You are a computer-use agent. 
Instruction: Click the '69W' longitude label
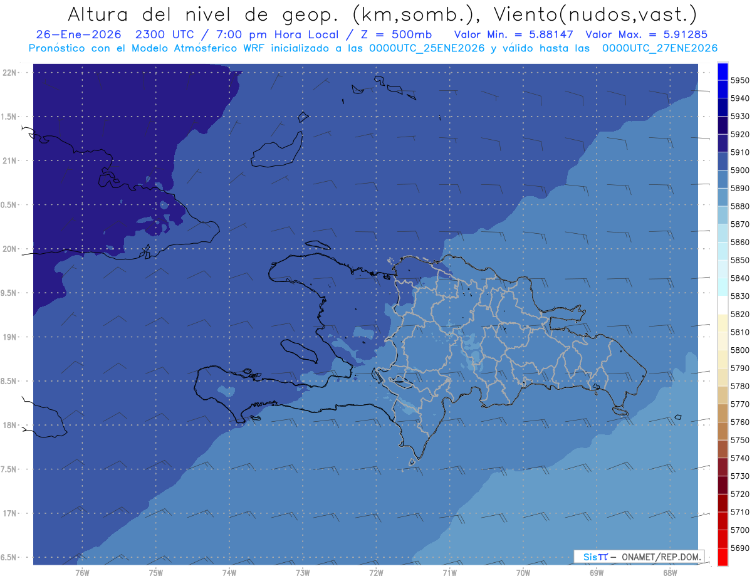tap(597, 573)
